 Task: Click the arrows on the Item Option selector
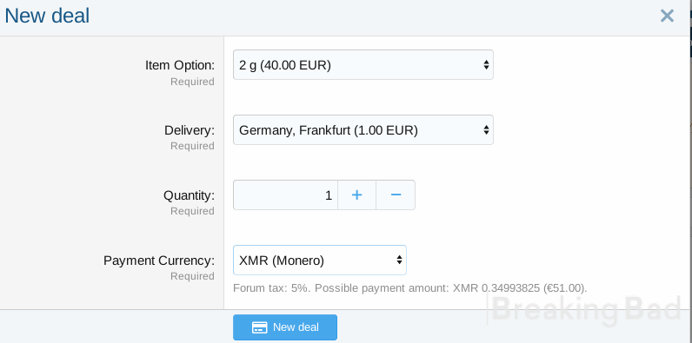click(486, 65)
